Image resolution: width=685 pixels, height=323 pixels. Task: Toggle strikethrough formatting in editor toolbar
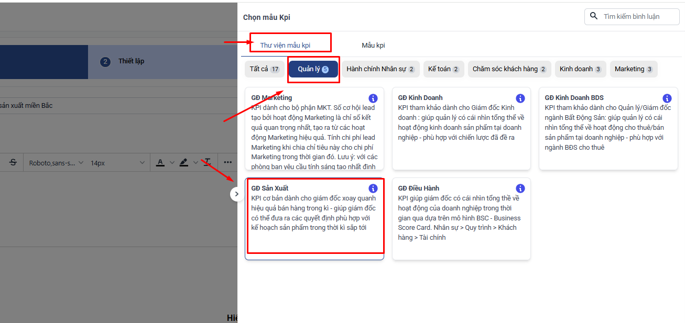tap(13, 162)
